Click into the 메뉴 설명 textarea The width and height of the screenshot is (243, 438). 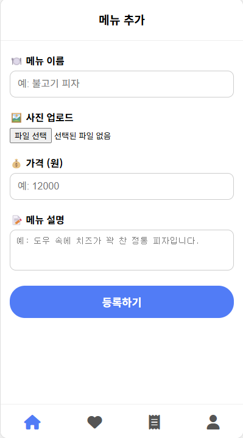pyautogui.click(x=122, y=250)
